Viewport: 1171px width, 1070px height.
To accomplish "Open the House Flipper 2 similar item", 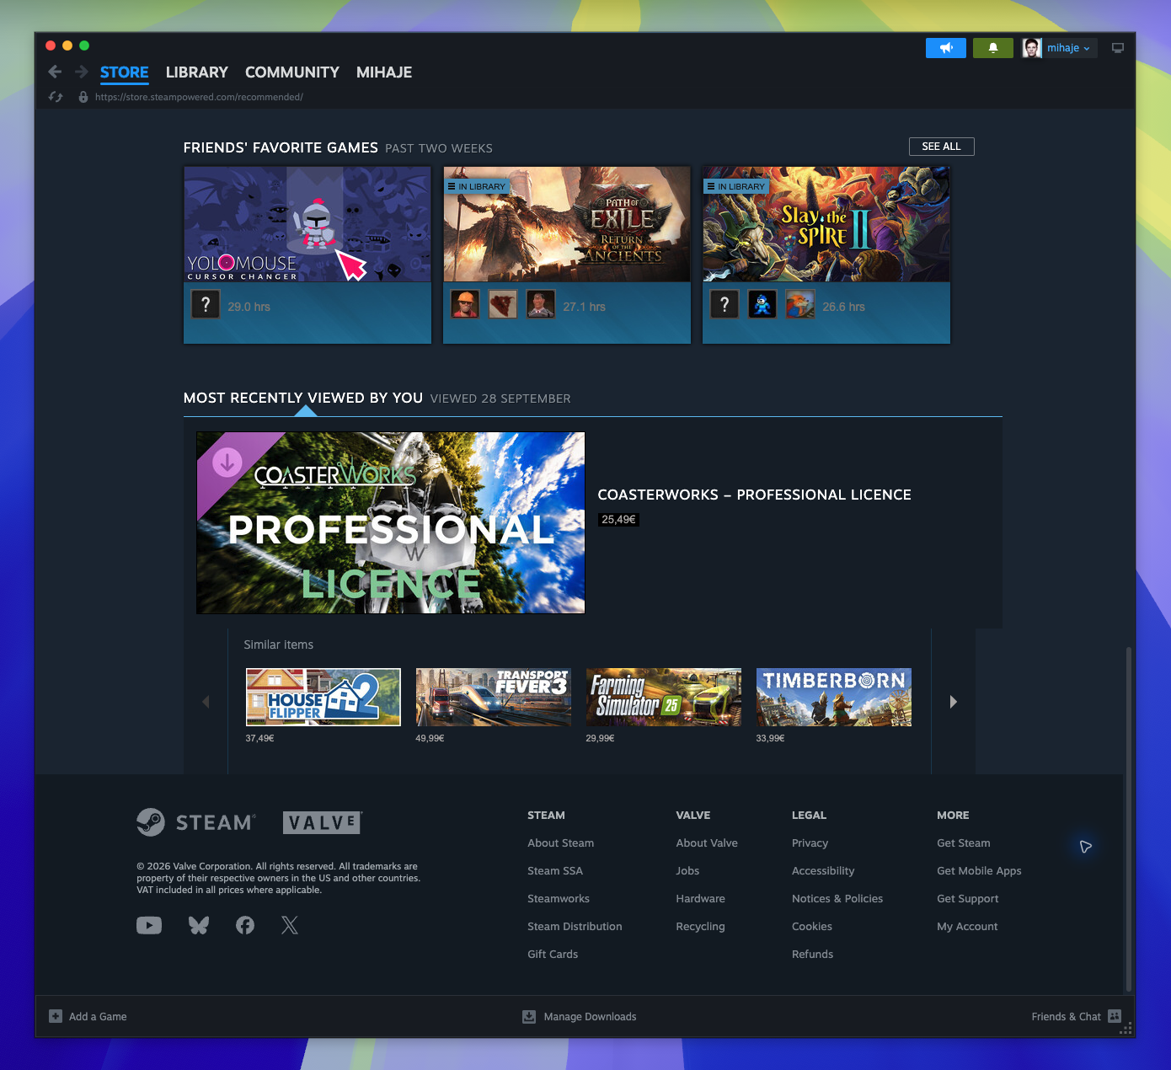I will pos(323,697).
